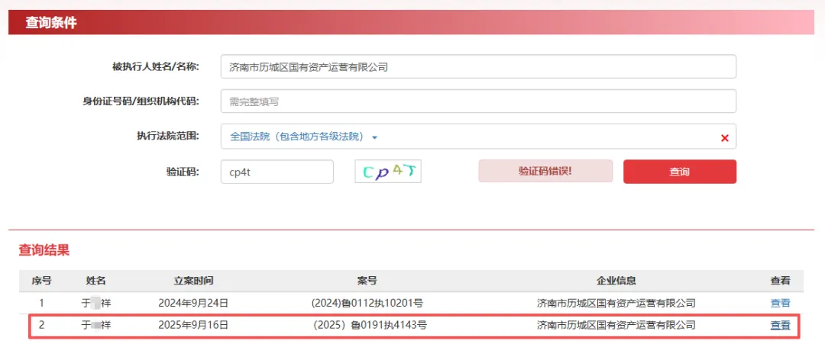This screenshot has height=344, width=825.
Task: Click filing date 2024年9月24日
Action: pos(193,303)
